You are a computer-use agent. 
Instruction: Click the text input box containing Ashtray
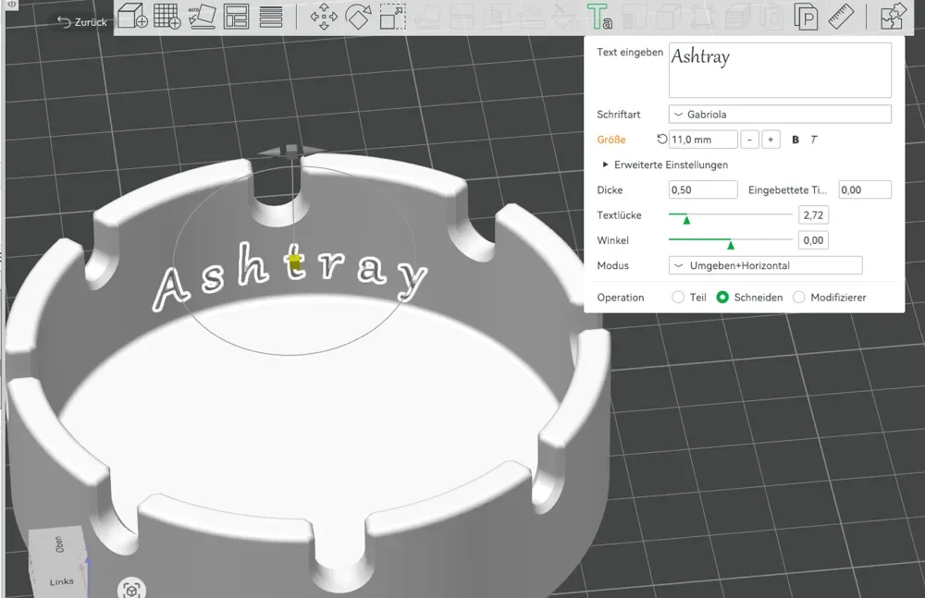[x=780, y=70]
